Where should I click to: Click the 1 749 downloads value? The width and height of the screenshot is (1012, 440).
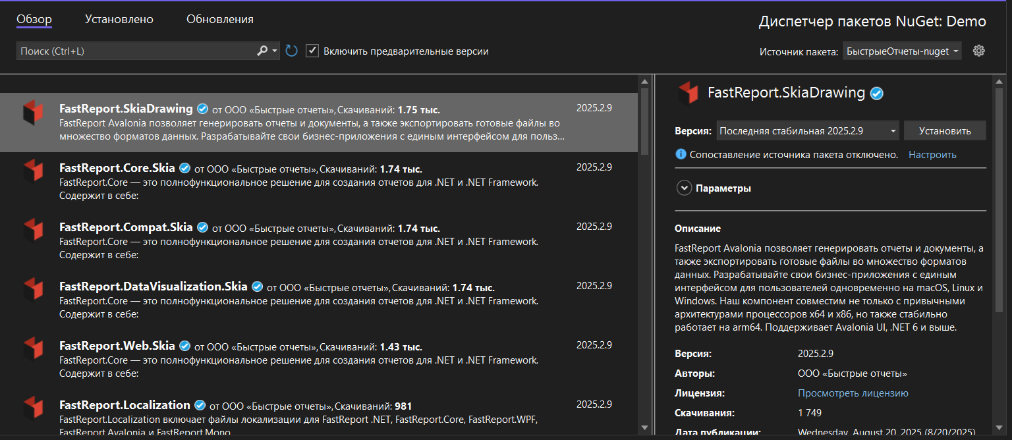810,413
